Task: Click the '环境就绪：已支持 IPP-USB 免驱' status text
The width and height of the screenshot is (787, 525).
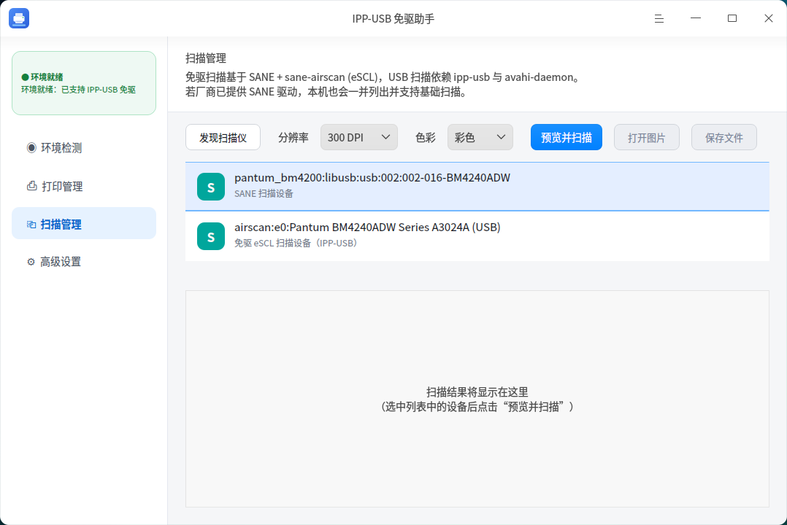Action: click(78, 90)
